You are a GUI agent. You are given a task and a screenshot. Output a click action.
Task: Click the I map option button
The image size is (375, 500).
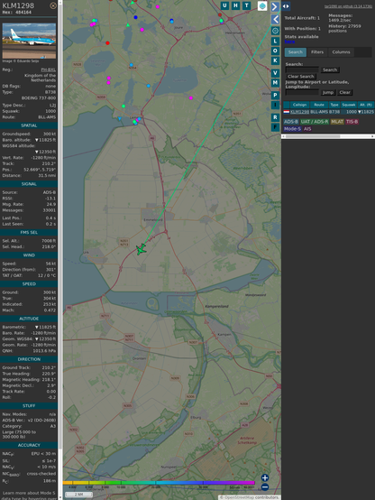(x=275, y=105)
